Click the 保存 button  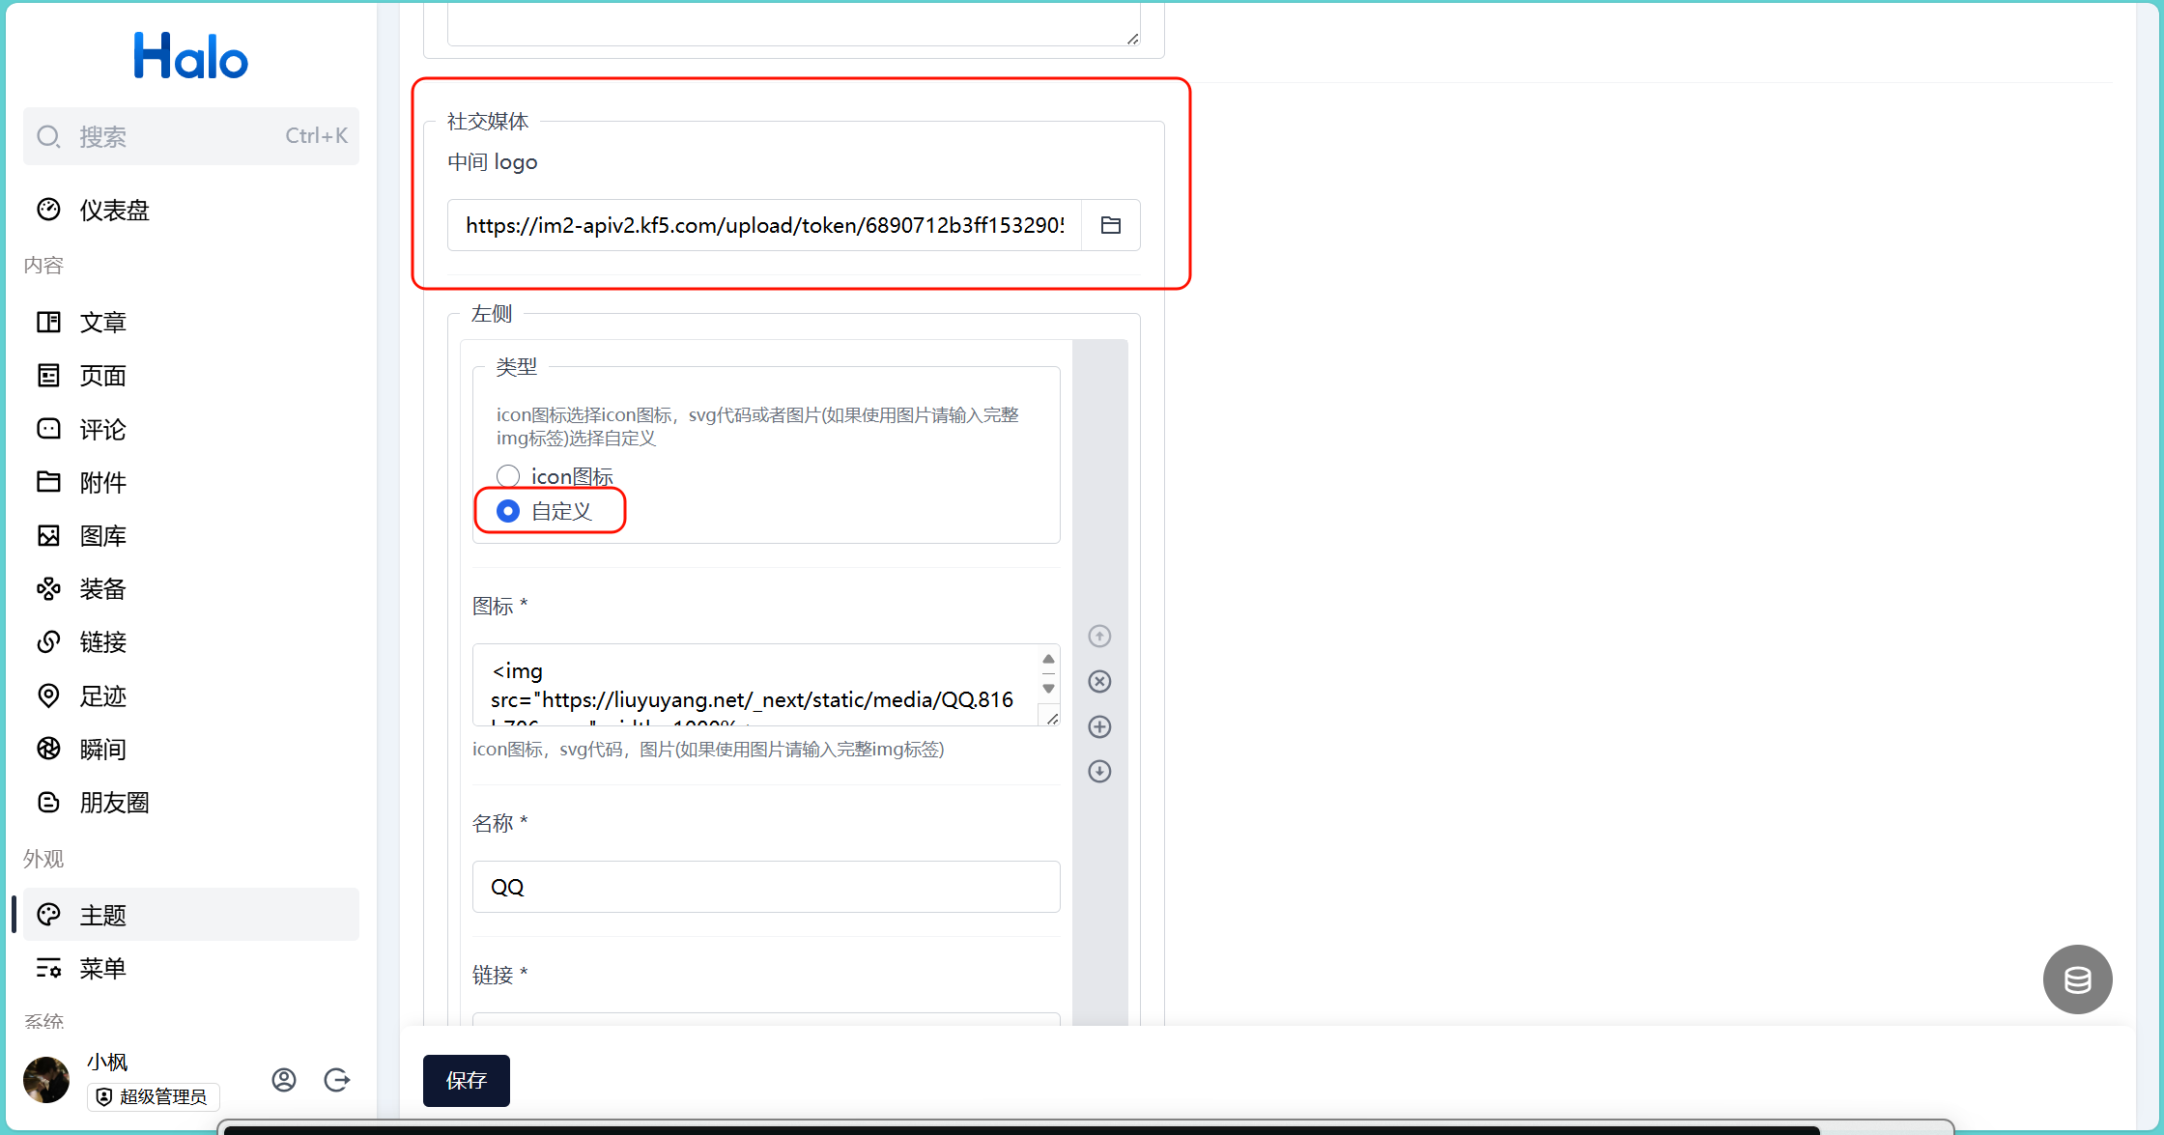click(466, 1080)
